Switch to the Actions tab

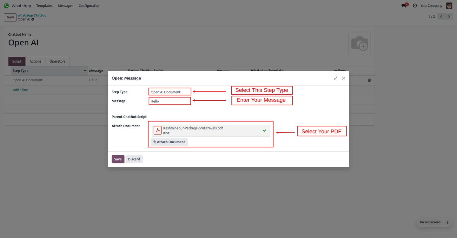[x=35, y=61]
